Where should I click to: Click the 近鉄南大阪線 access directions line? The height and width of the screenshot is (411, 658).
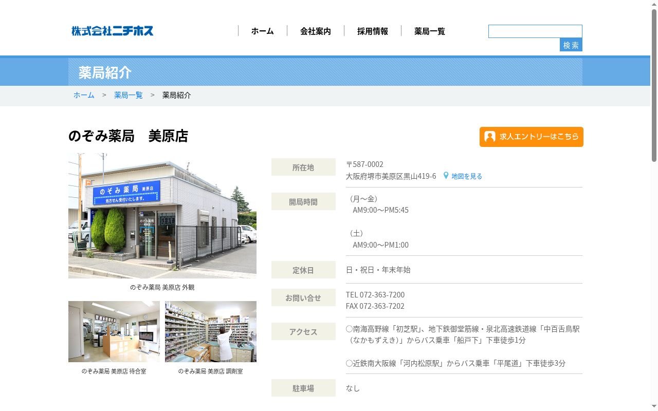(455, 363)
